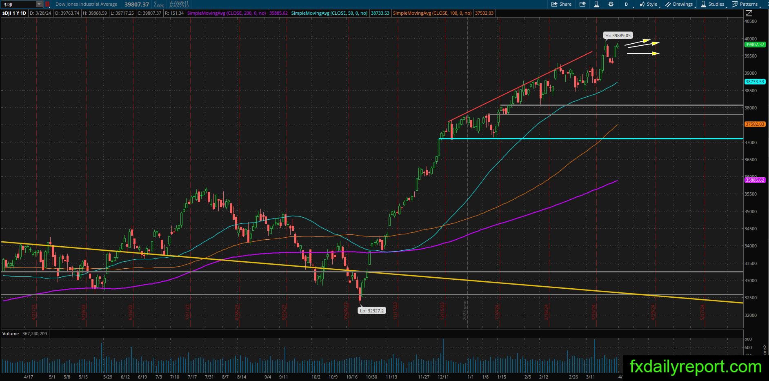The height and width of the screenshot is (381, 769).
Task: Click the orange 37502.03 price axis tag
Action: coord(755,124)
